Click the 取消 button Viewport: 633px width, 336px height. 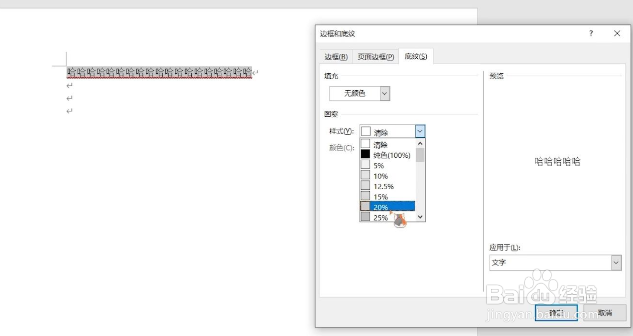click(605, 313)
